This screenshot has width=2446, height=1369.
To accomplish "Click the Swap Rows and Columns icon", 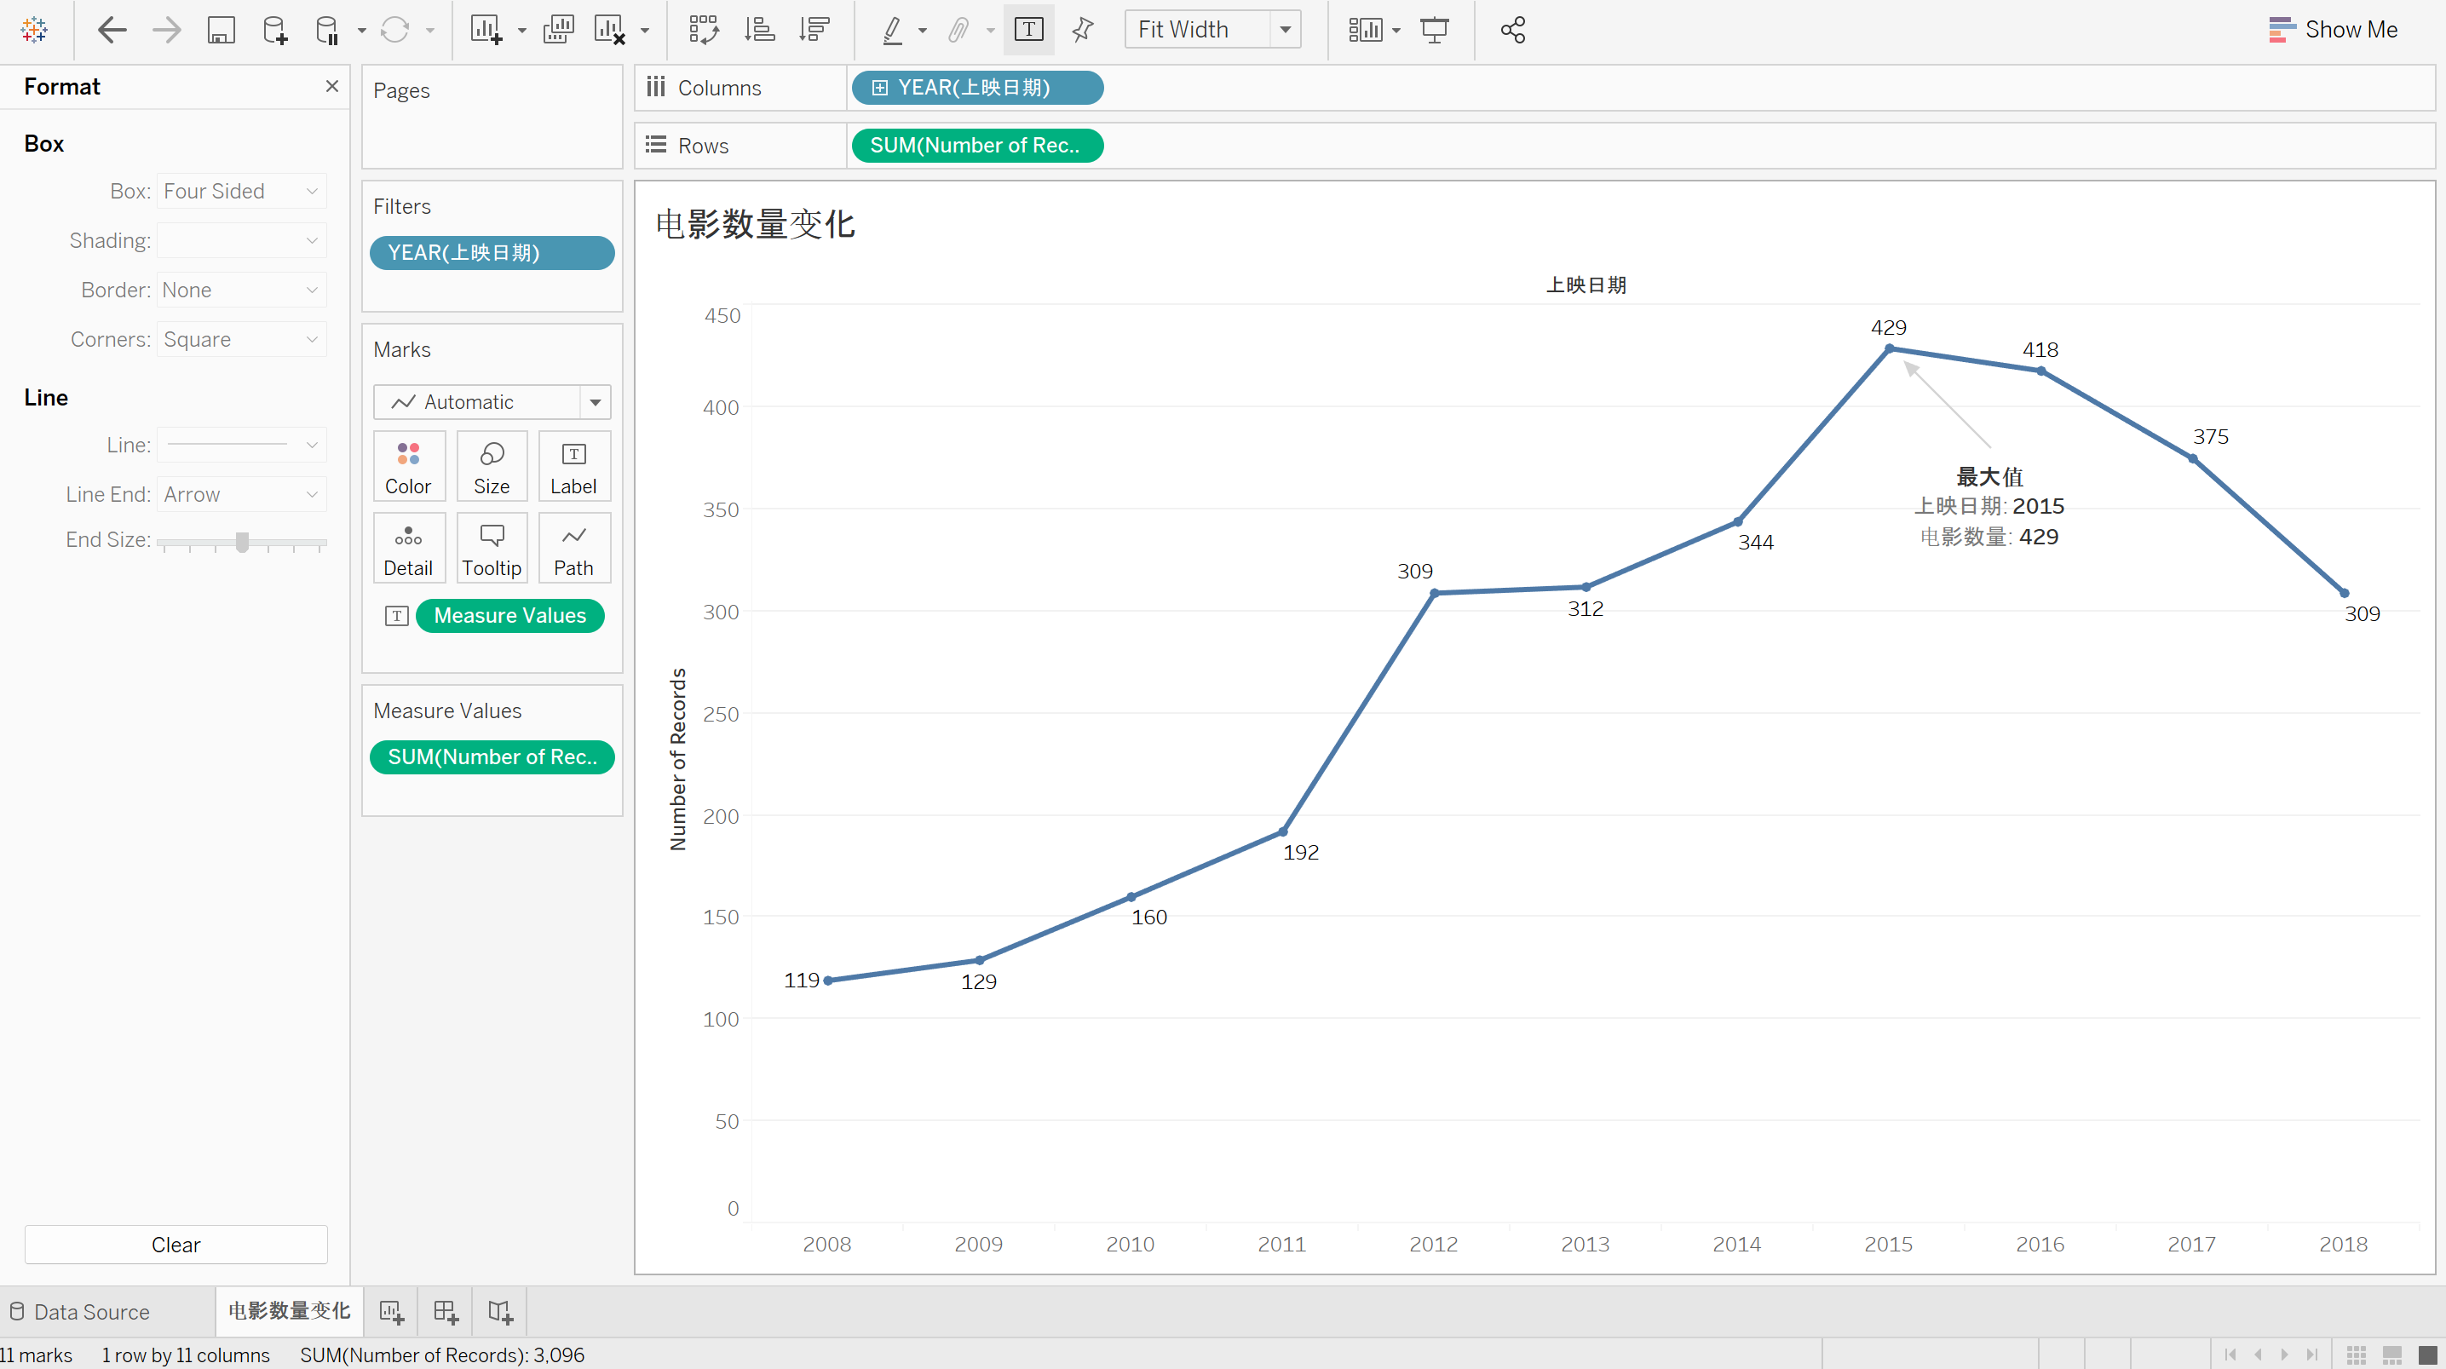I will coord(704,31).
